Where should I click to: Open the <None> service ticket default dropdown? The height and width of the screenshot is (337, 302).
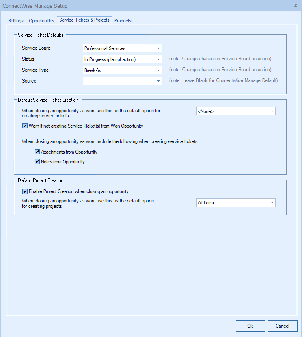point(236,111)
